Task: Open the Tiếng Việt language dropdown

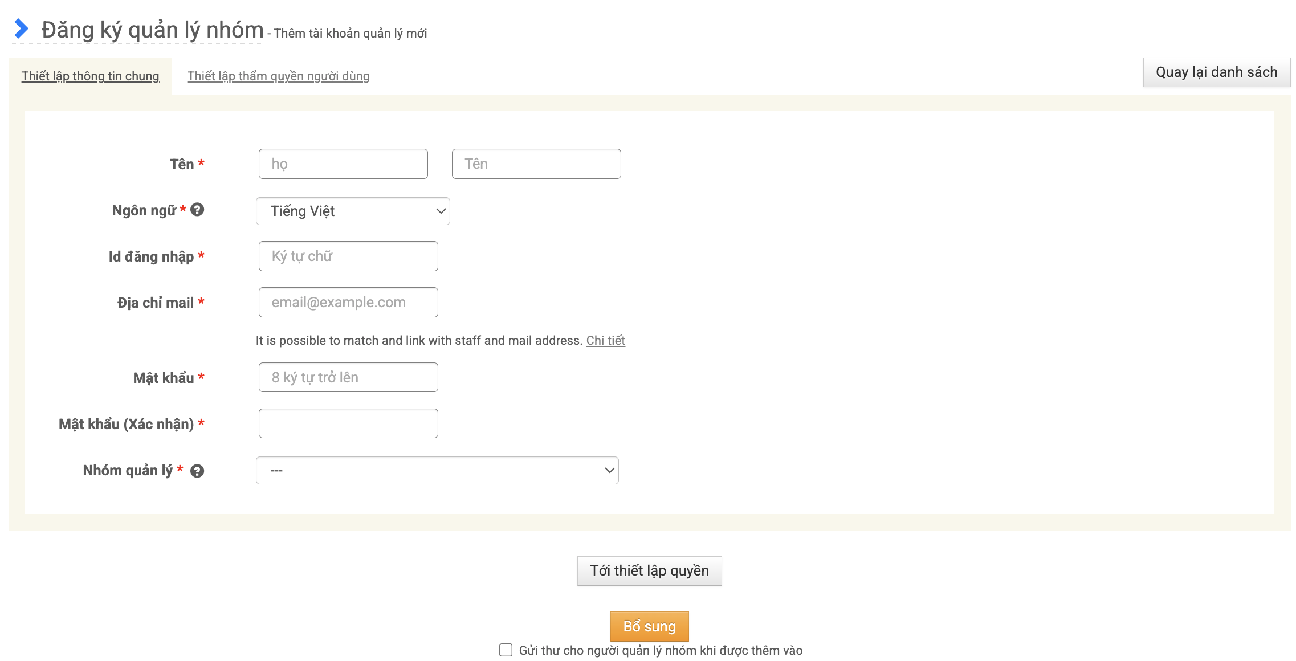Action: (353, 211)
